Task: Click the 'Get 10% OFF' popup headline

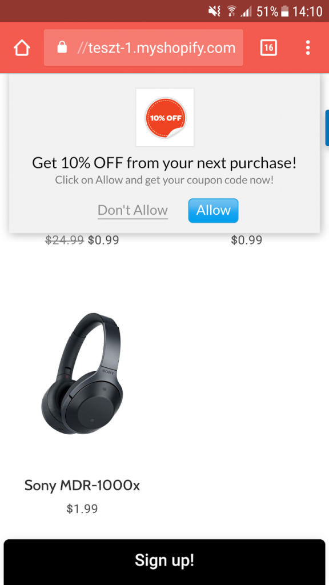Action: [164, 163]
